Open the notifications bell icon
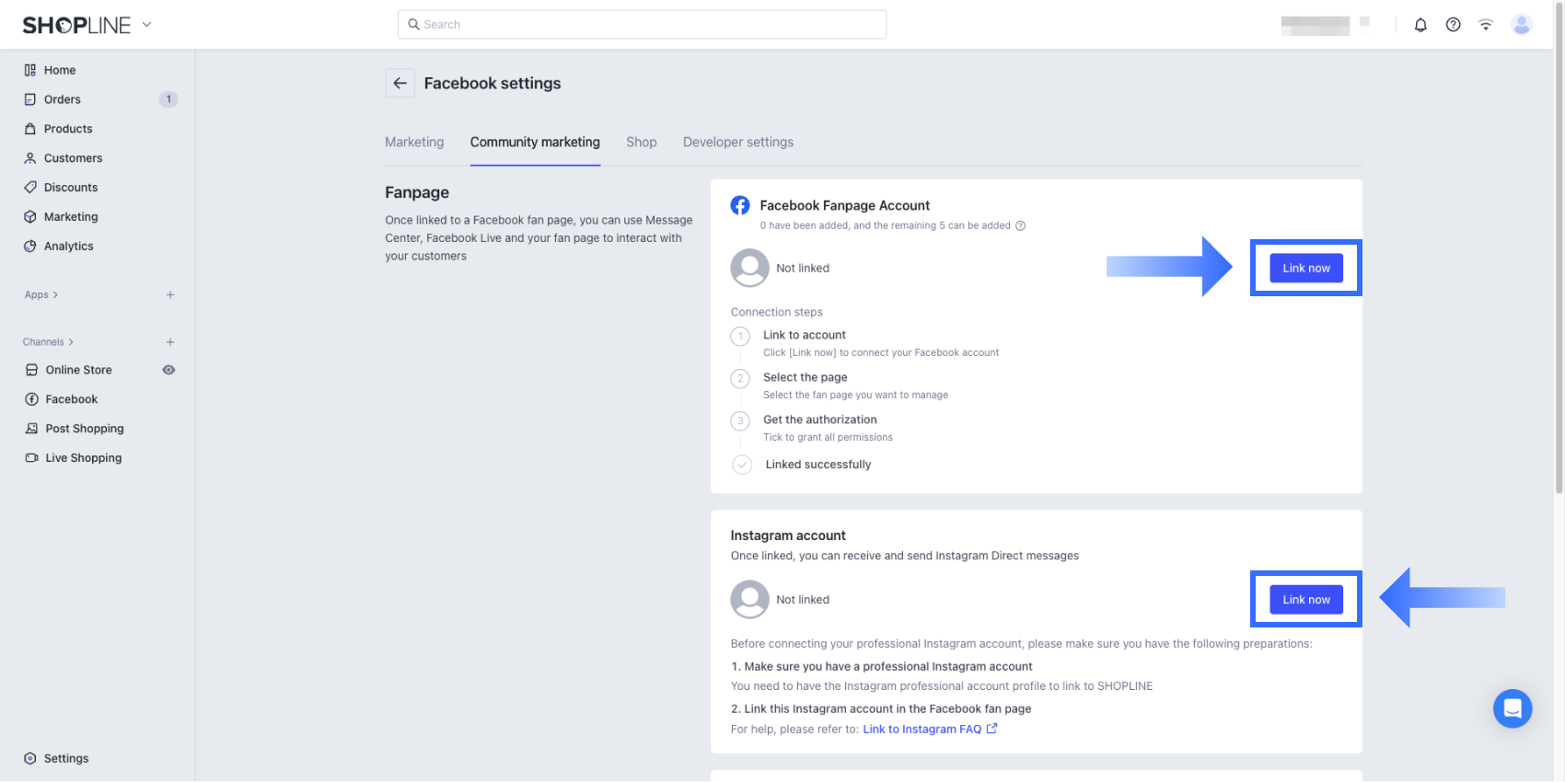Screen dimensions: 1565x782 click(x=1420, y=25)
